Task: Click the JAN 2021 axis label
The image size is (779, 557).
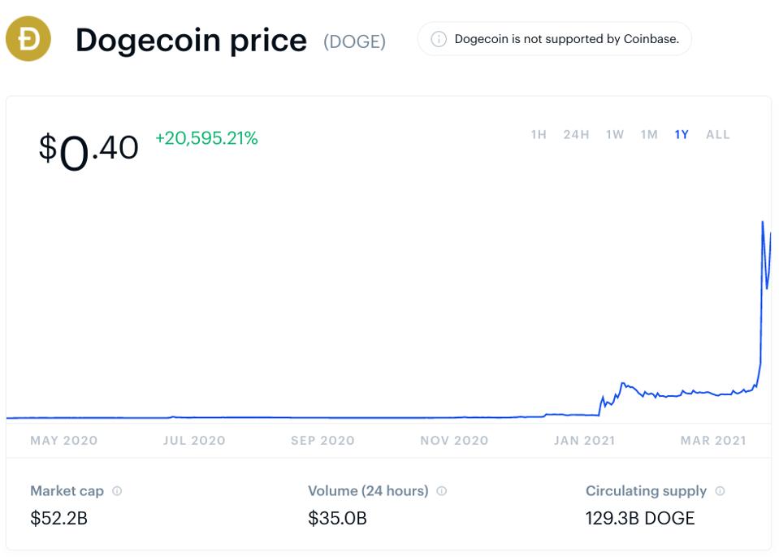Action: 584,441
